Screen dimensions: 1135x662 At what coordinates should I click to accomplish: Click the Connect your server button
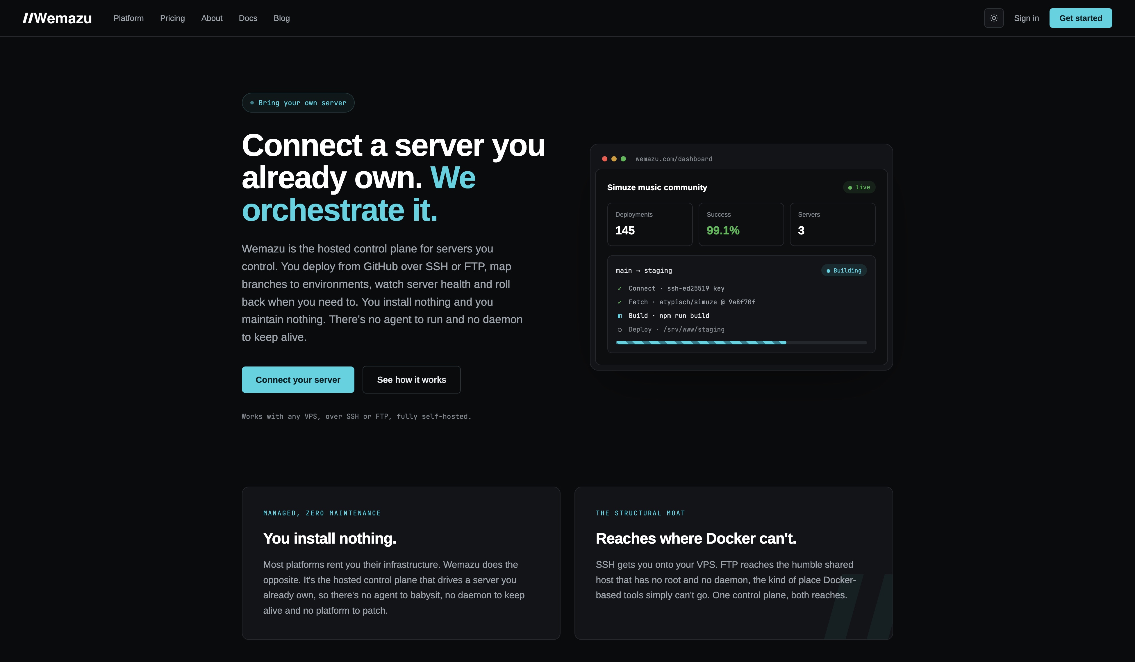[298, 380]
